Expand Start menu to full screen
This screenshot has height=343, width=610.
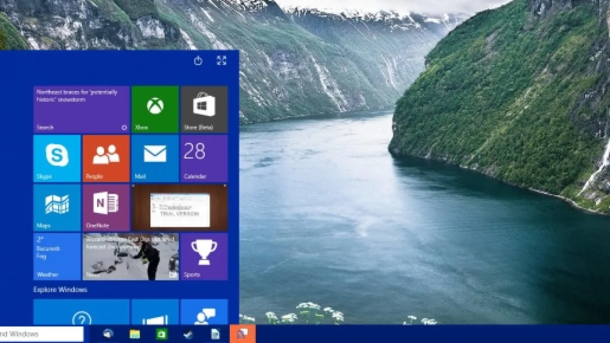(x=221, y=61)
